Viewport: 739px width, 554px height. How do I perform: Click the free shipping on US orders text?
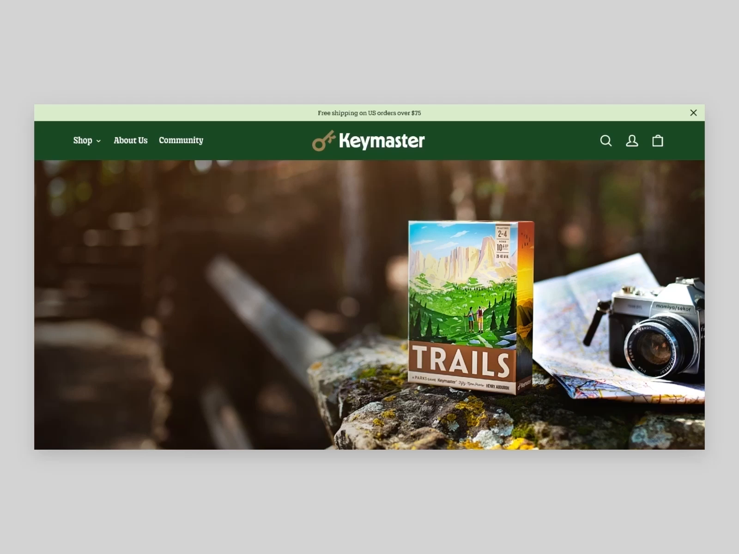point(369,113)
